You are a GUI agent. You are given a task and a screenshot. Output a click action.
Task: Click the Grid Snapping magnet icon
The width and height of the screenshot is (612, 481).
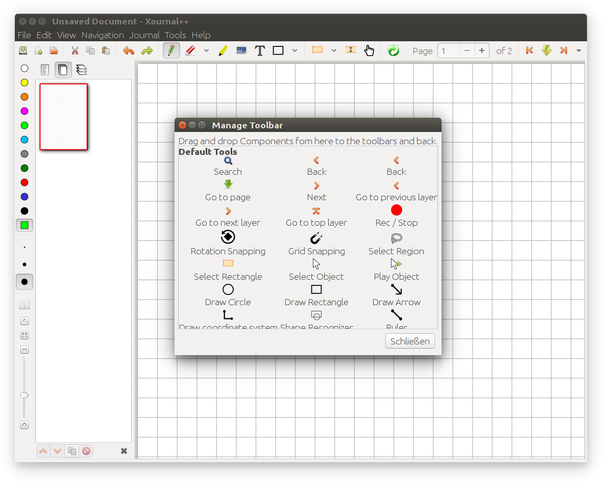(316, 238)
